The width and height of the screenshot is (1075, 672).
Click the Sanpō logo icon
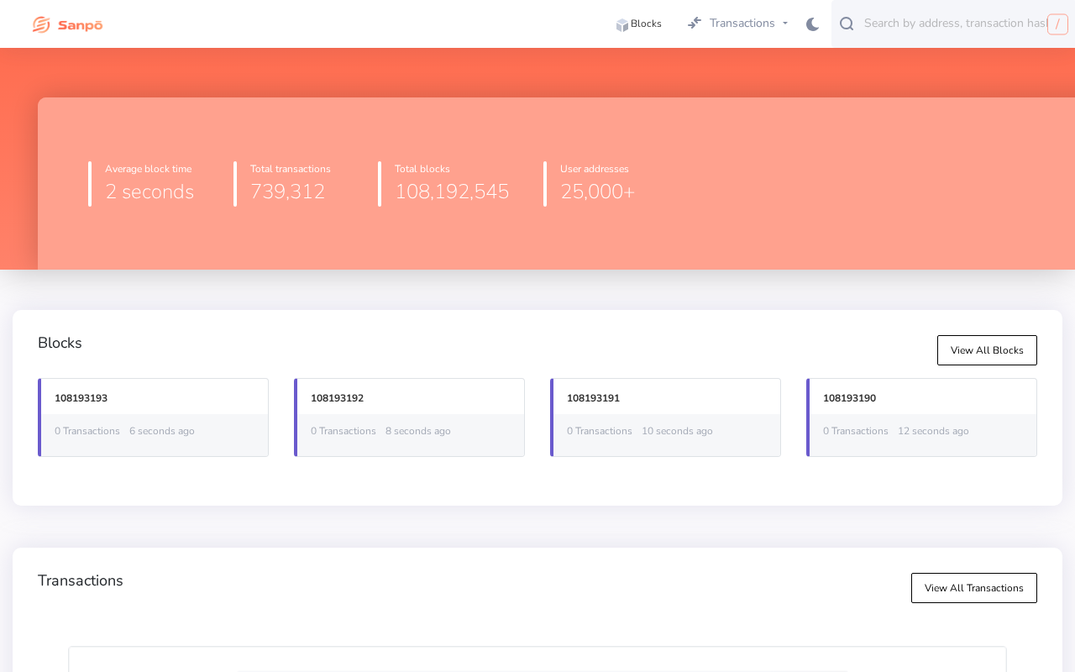41,24
